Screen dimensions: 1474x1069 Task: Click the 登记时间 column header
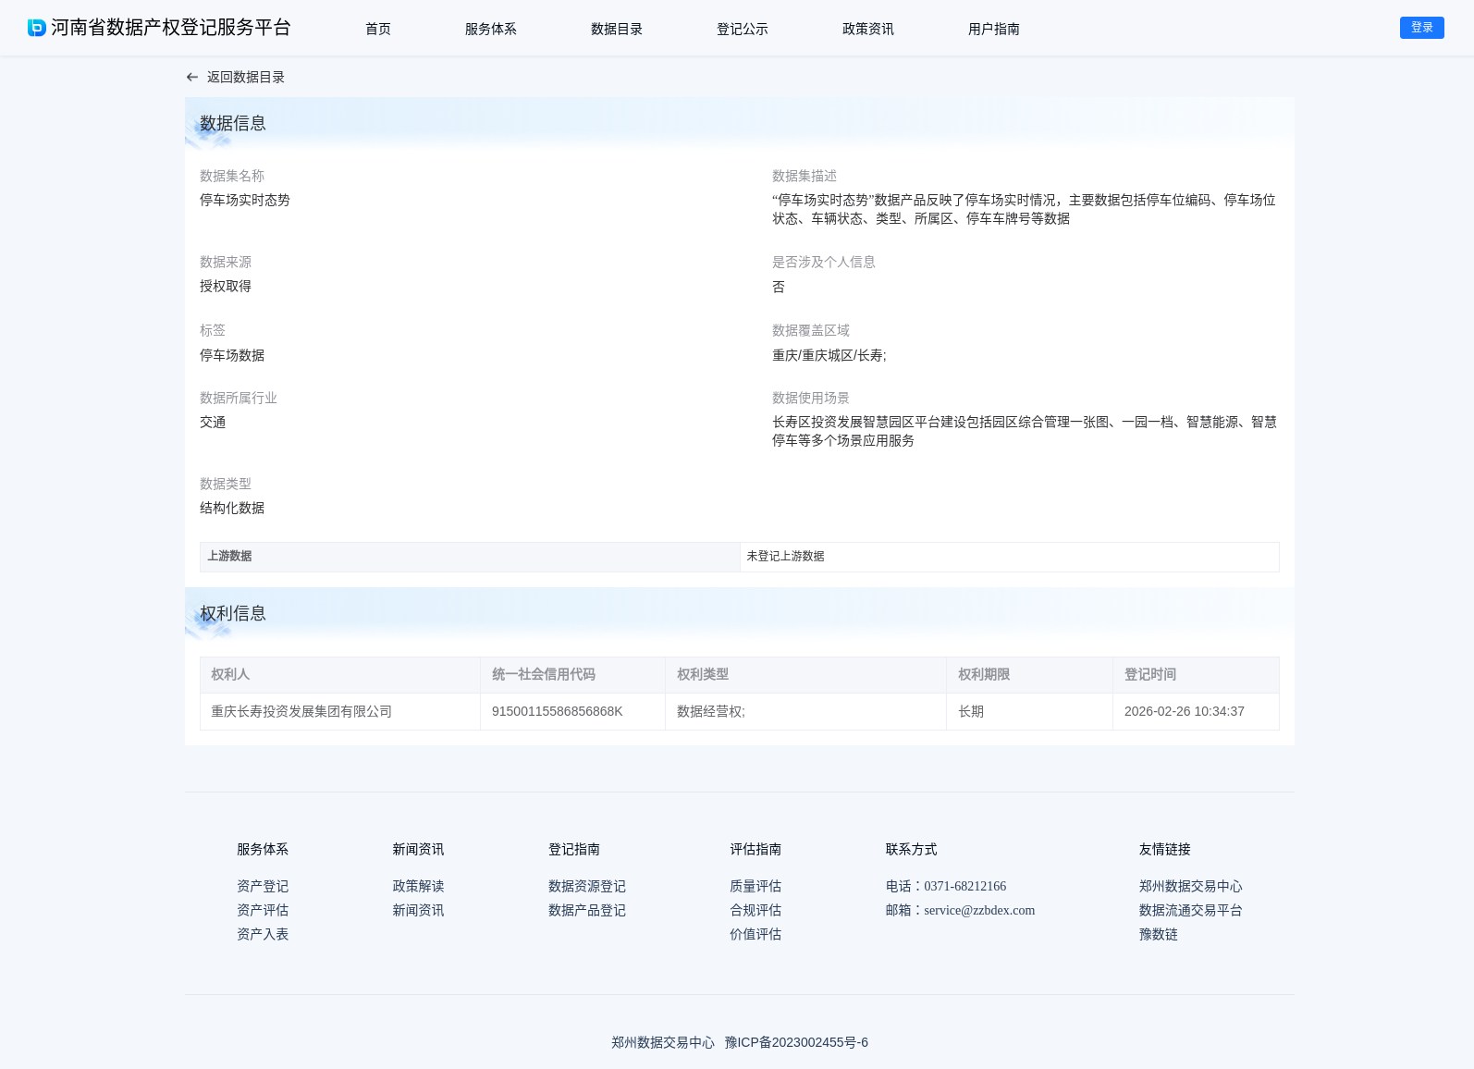[x=1196, y=675]
